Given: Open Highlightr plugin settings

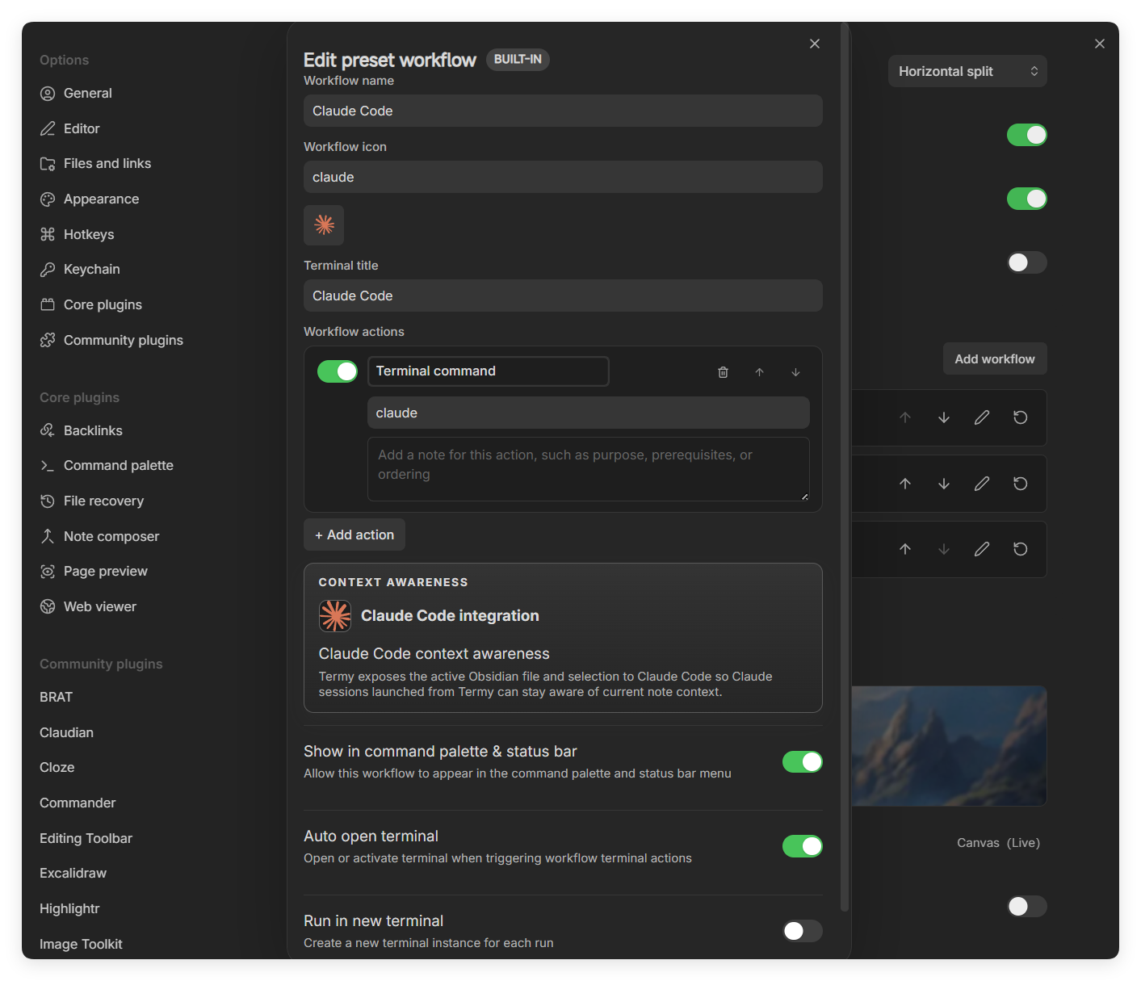Looking at the screenshot, I should point(69,909).
